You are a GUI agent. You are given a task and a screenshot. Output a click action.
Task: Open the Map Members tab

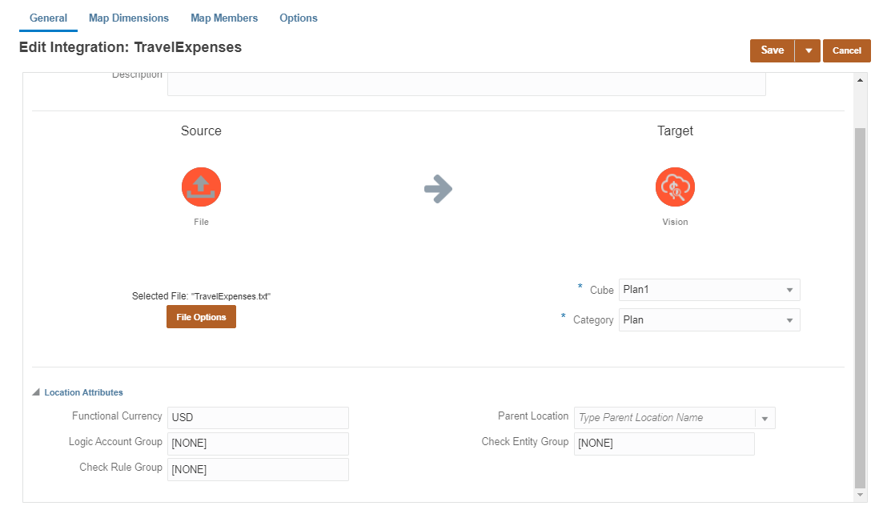[224, 18]
